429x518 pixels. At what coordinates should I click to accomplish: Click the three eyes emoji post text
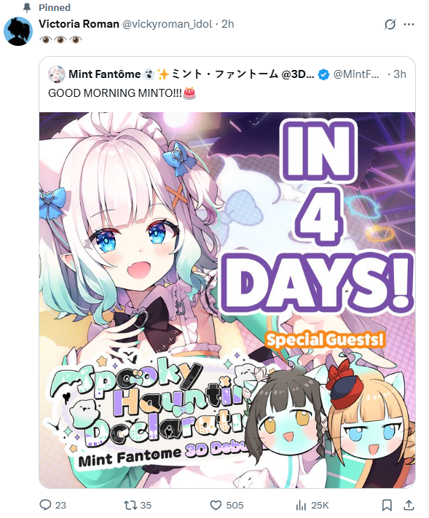(x=60, y=40)
